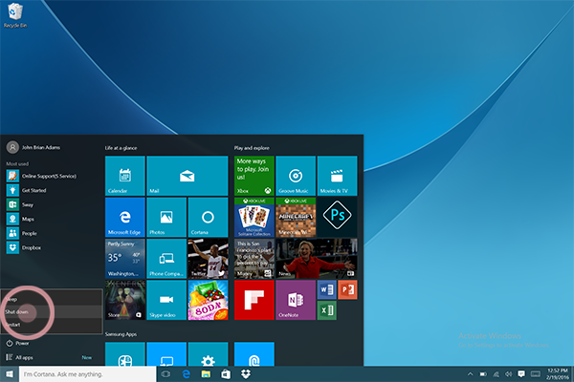Show hidden system tray icons
The image size is (574, 382).
coord(471,374)
